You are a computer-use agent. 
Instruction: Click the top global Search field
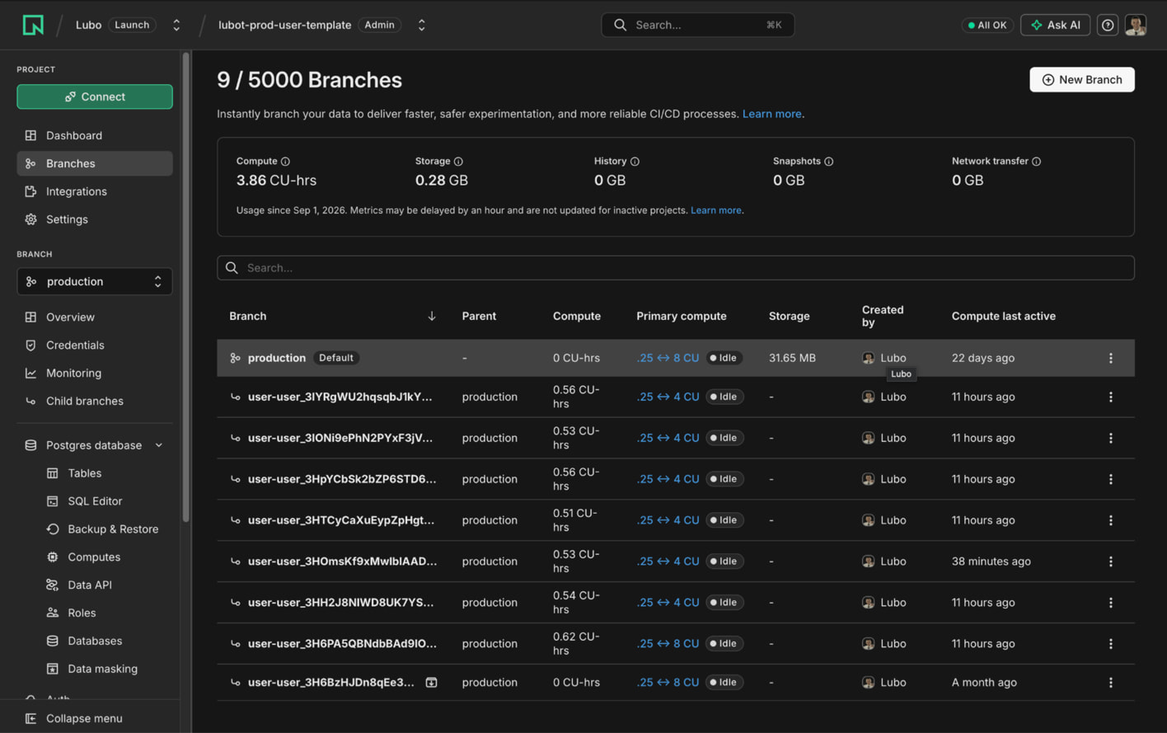(x=698, y=25)
